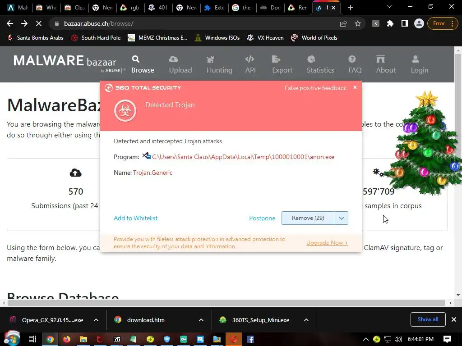Open the Extensions puzzle-piece menu
462x346 pixels.
[390, 23]
